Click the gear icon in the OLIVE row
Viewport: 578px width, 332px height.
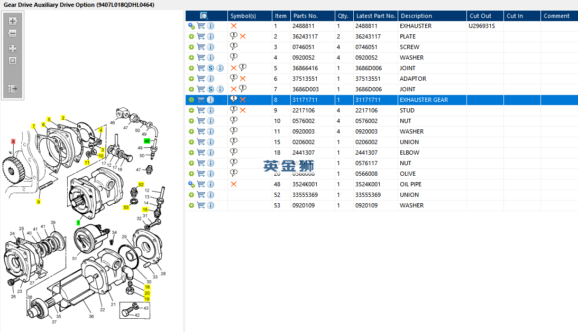click(x=191, y=174)
